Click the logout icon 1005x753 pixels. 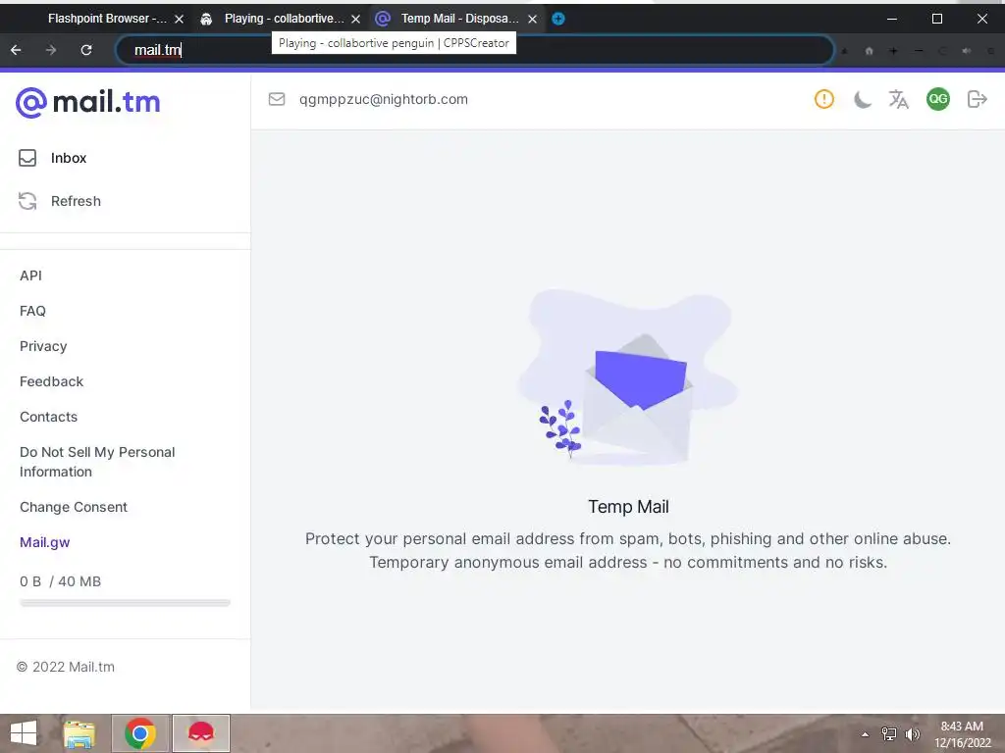coord(977,99)
